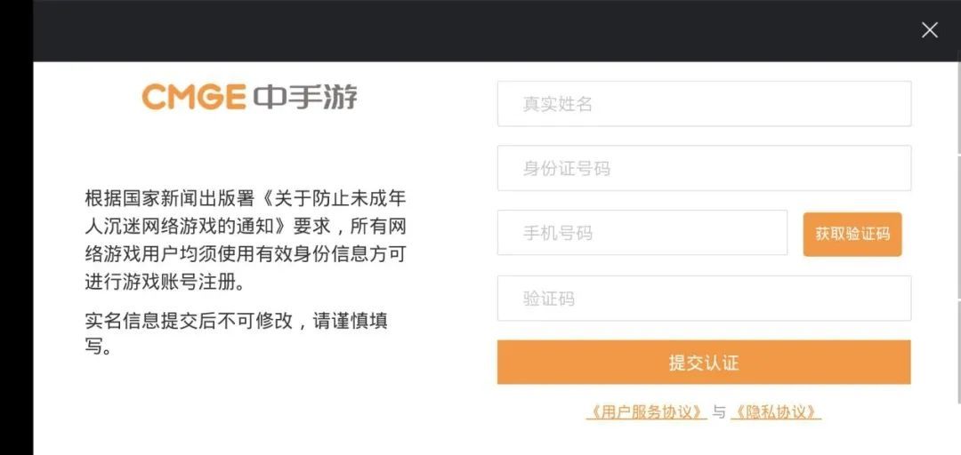This screenshot has height=455, width=961.
Task: Click the 进行游戏账号注册 line of text
Action: coord(164,283)
